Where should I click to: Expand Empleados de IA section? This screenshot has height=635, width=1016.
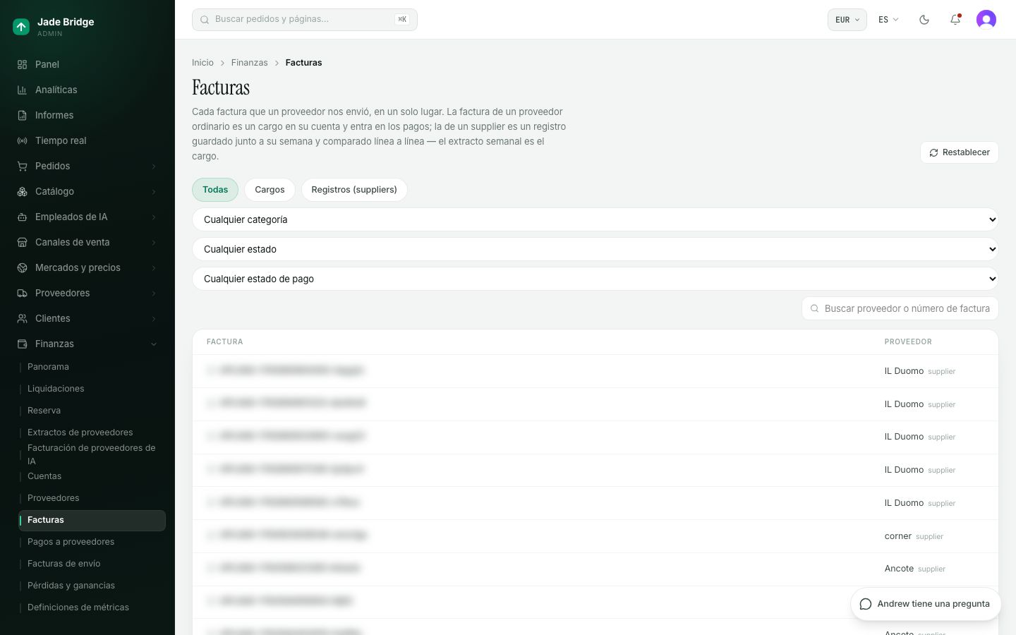87,217
